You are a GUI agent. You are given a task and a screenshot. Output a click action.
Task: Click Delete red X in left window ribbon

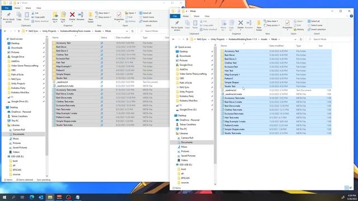coord(72,16)
